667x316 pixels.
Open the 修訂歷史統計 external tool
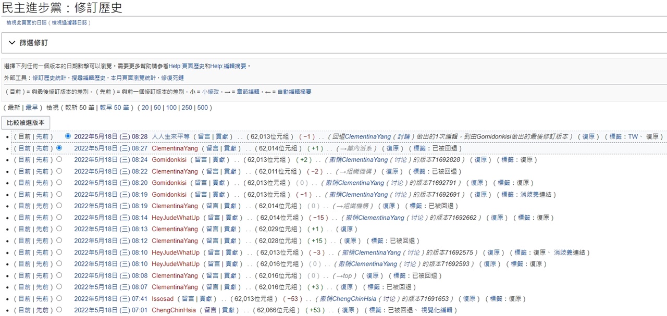click(50, 78)
